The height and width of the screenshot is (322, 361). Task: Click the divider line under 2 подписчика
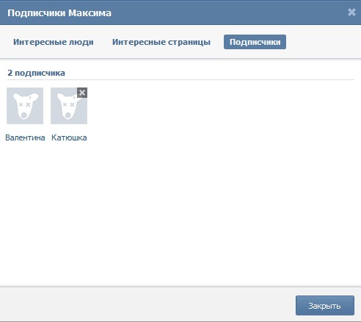[x=180, y=79]
